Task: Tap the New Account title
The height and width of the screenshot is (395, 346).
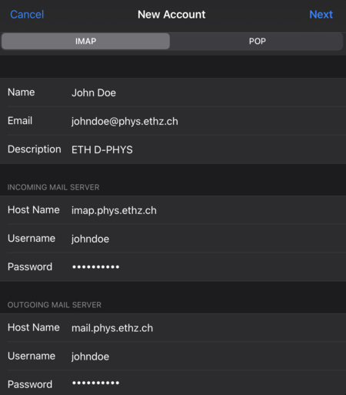Action: click(171, 15)
